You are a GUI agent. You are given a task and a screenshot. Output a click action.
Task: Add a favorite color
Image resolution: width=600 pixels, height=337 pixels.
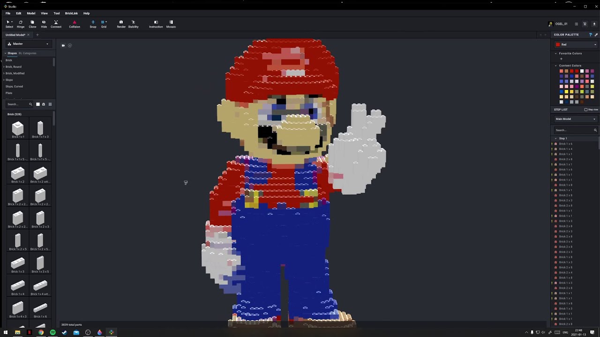click(561, 59)
